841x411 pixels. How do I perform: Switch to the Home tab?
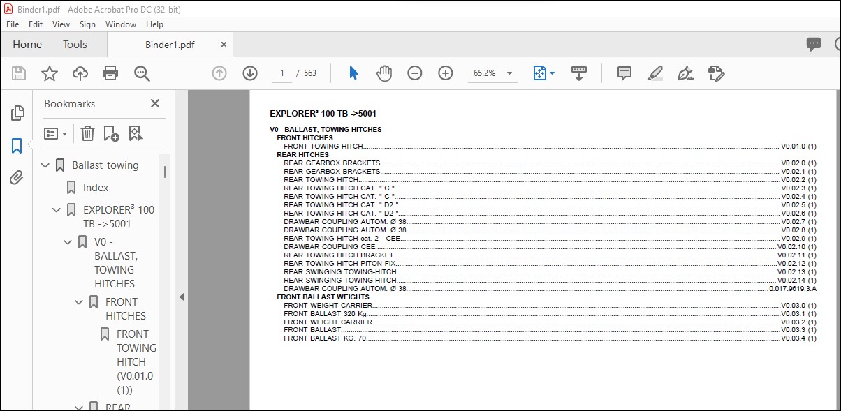[27, 45]
